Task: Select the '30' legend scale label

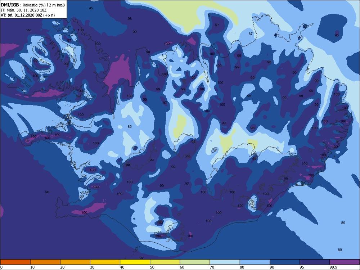Action: [x=92, y=267]
